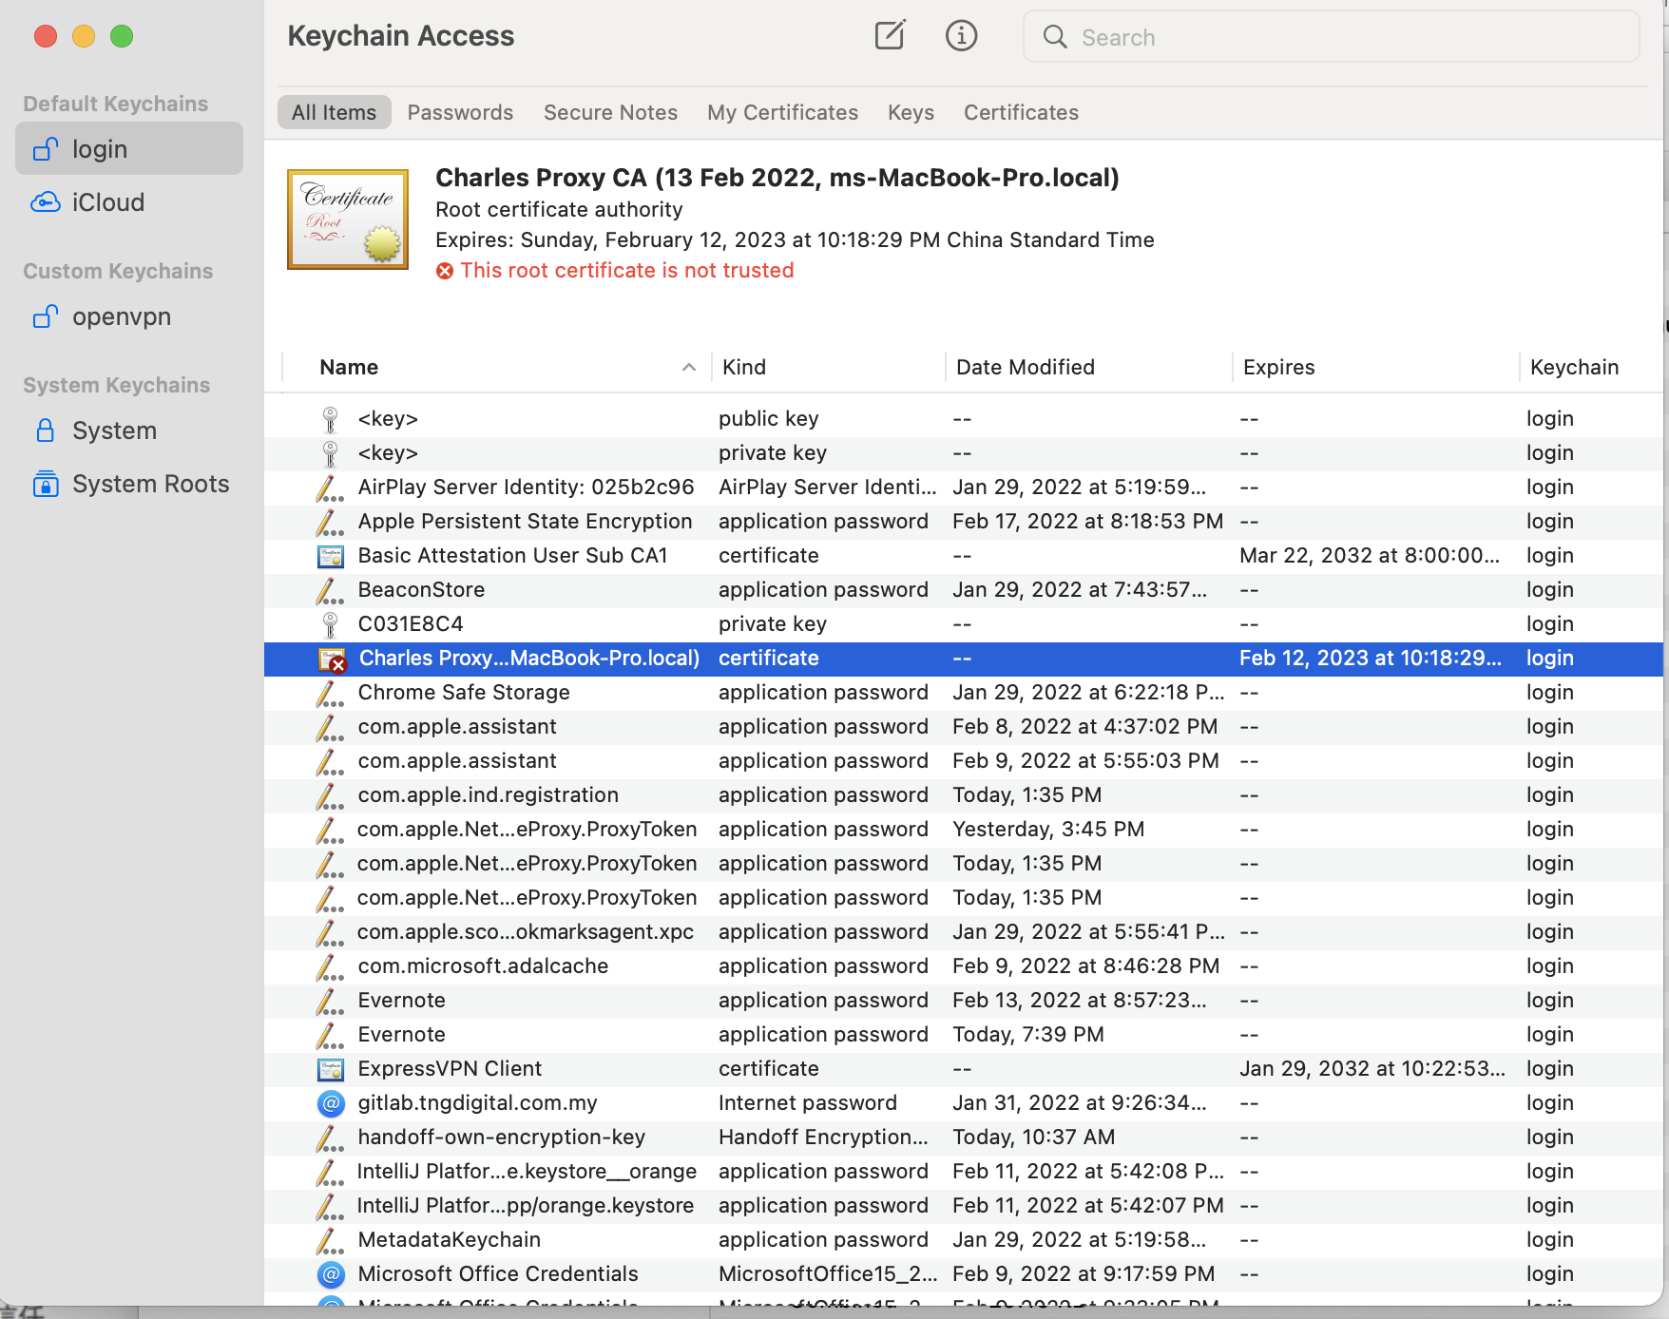The image size is (1669, 1319).
Task: Click the Chrome Safe Storage password icon
Action: coord(330,693)
